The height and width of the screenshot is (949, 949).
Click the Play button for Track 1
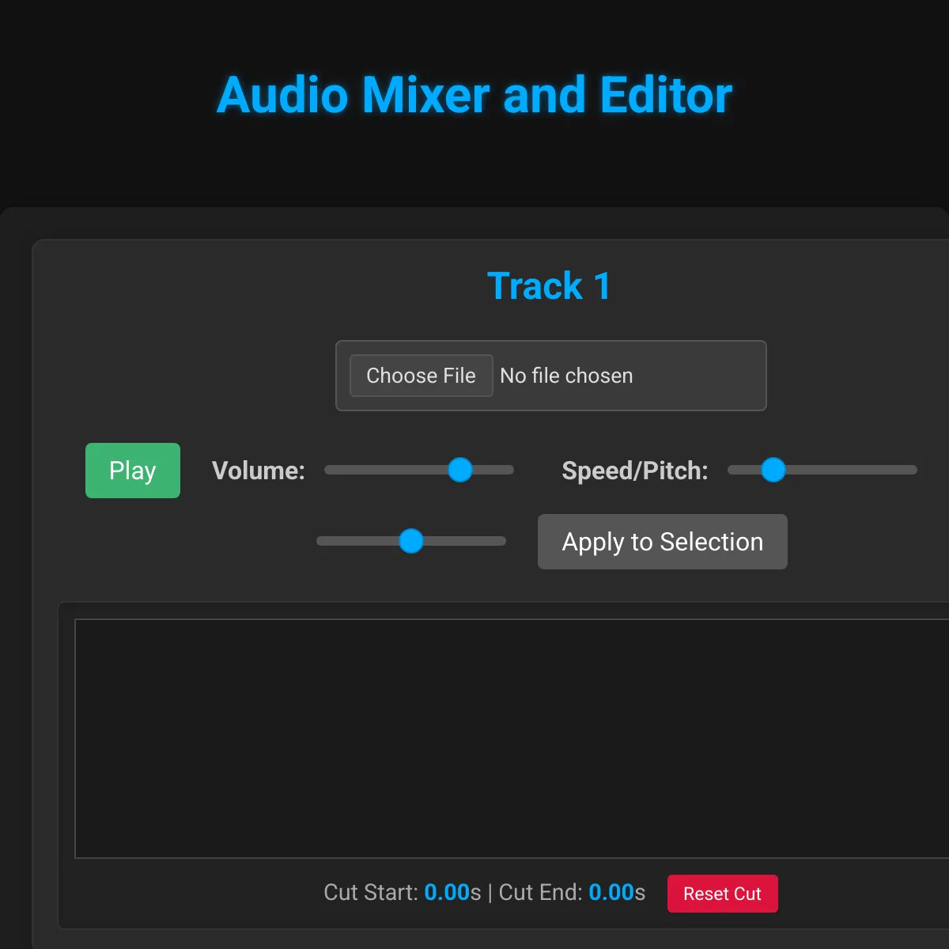pyautogui.click(x=132, y=470)
